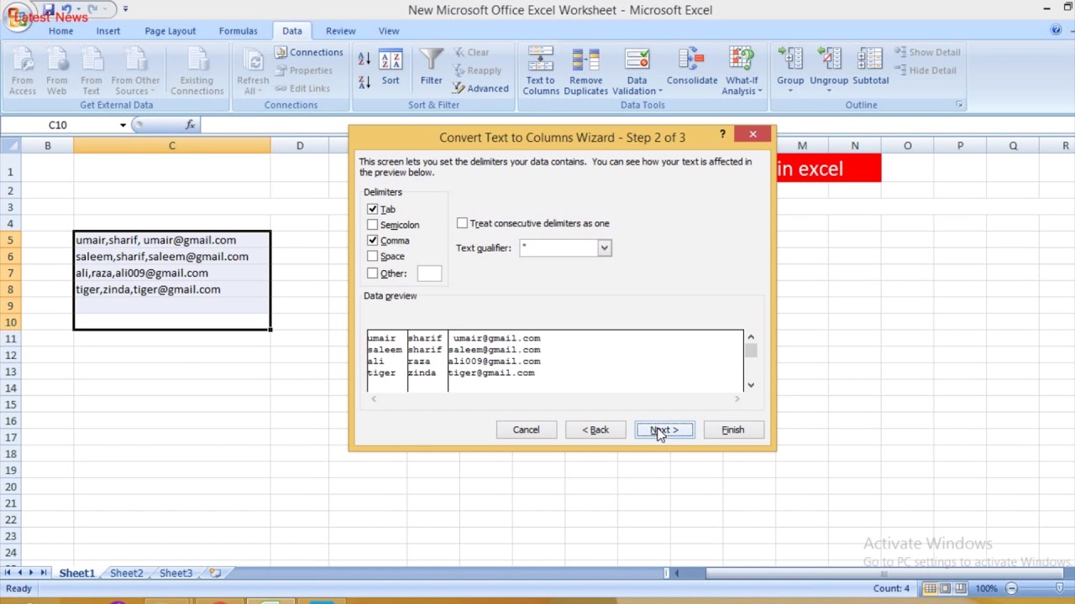This screenshot has height=604, width=1075.
Task: Open the Filter funnel icon
Action: tap(431, 59)
